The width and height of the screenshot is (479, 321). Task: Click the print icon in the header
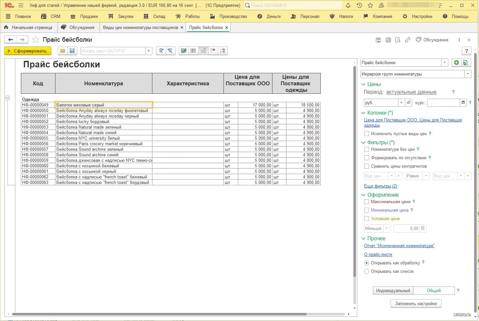click(388, 40)
